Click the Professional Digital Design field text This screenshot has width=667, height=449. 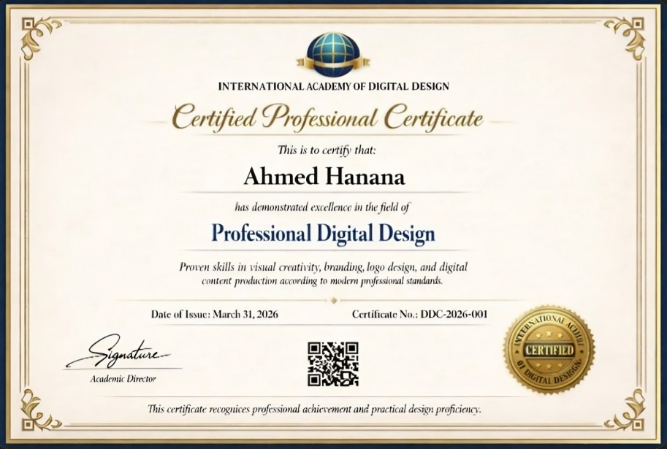pos(323,233)
